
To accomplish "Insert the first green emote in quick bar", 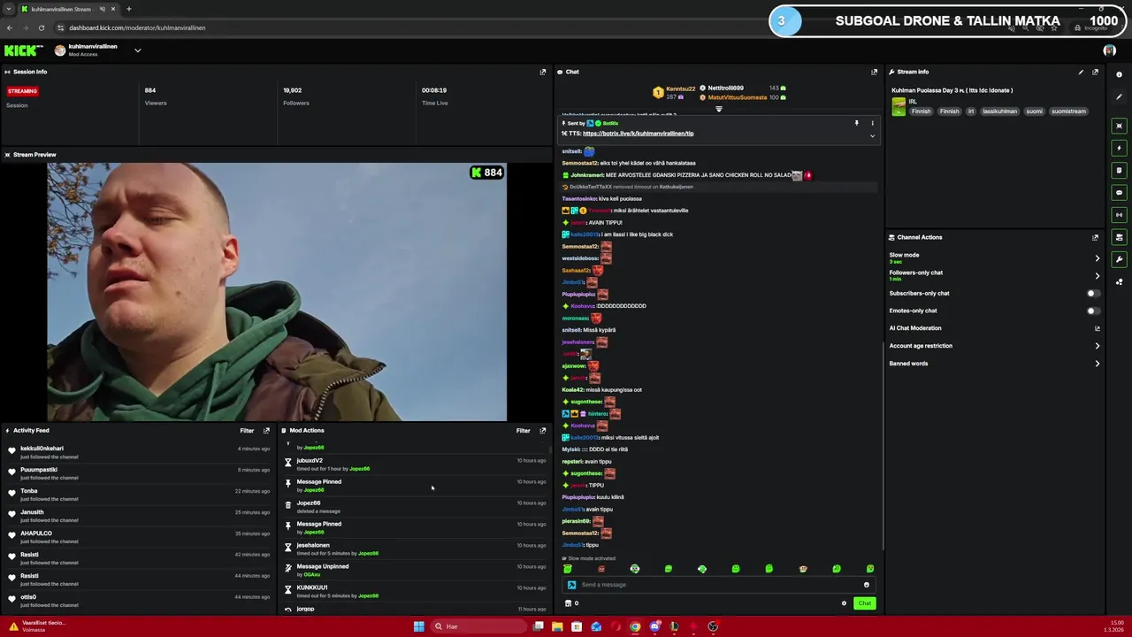I will [x=568, y=569].
